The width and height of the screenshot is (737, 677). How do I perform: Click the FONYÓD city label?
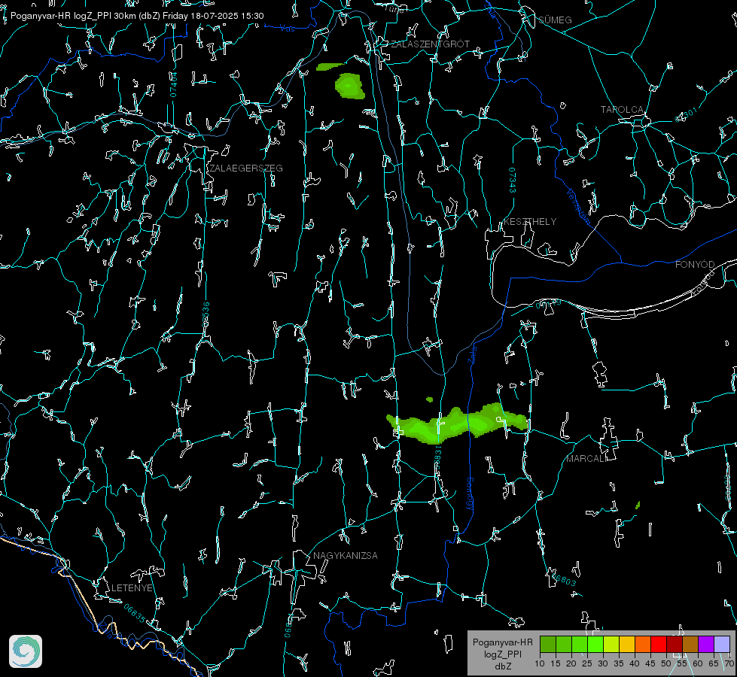[695, 265]
